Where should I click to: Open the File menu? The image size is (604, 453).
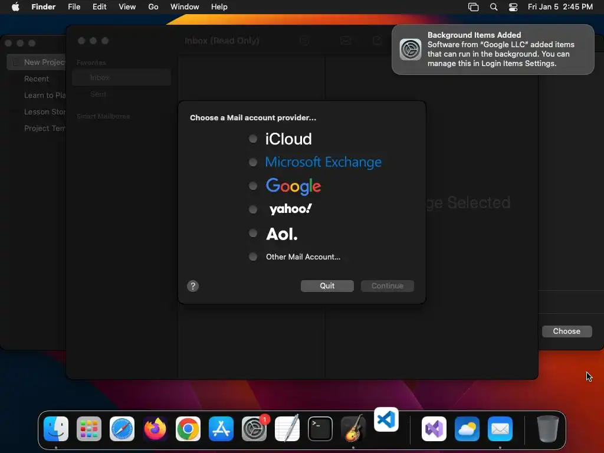coord(74,7)
